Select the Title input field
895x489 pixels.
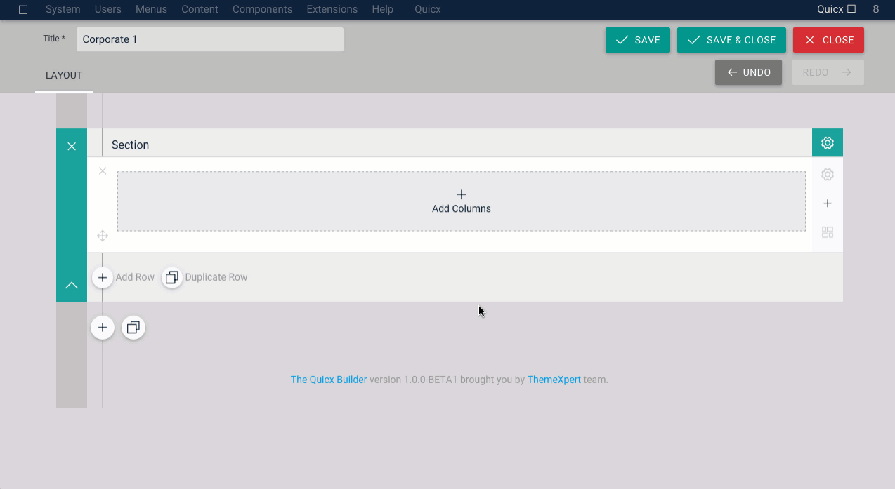[209, 39]
